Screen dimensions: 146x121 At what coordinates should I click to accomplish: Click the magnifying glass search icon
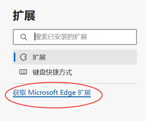(24, 37)
